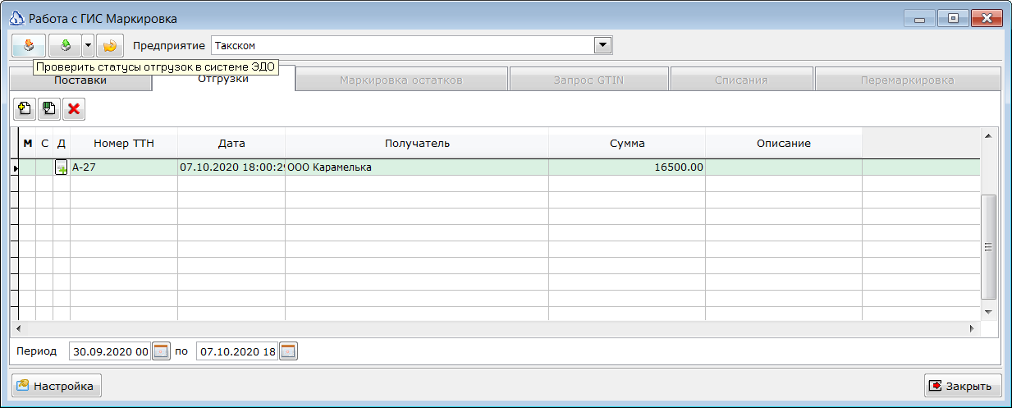Click the date cell 07.10.2020 18:00
Image resolution: width=1012 pixels, height=408 pixels.
pos(231,167)
